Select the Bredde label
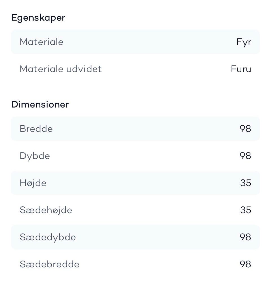The width and height of the screenshot is (271, 297). click(36, 129)
